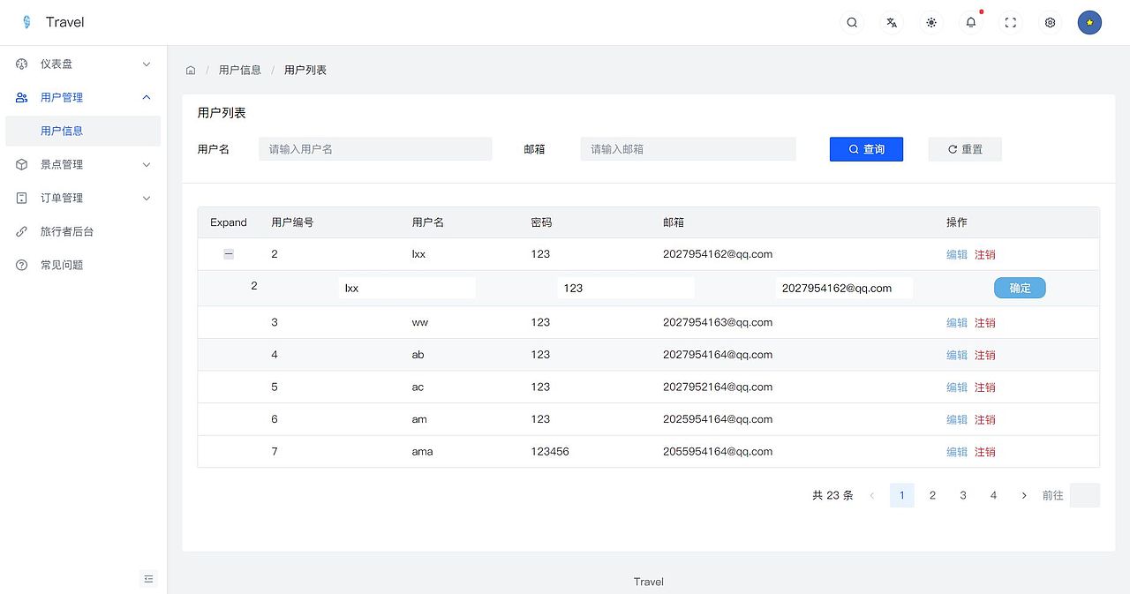1130x594 pixels.
Task: Click the 常见问题 question mark icon
Action: tap(21, 265)
